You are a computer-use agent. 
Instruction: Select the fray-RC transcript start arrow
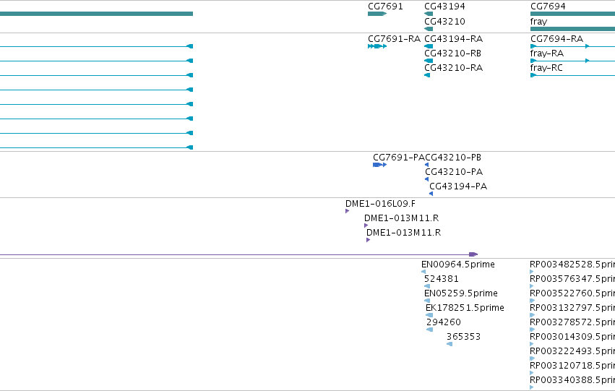point(533,75)
